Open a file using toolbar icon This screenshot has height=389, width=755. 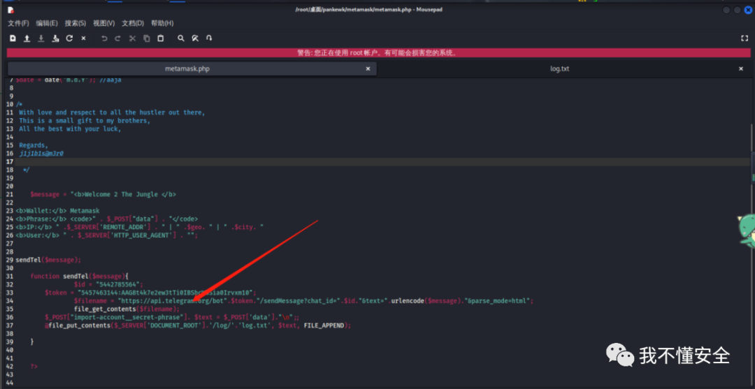tap(27, 38)
